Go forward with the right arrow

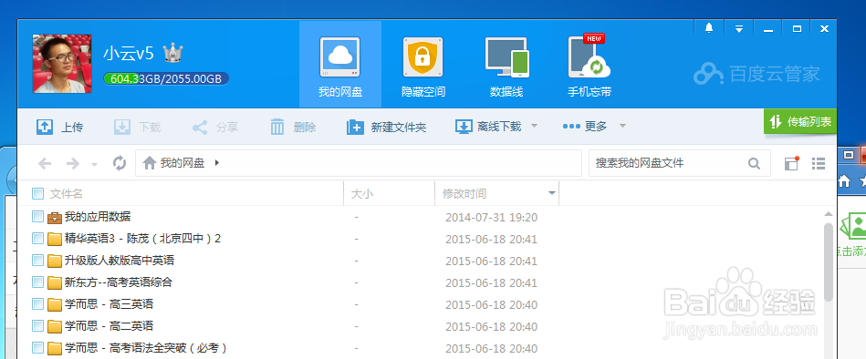point(73,163)
